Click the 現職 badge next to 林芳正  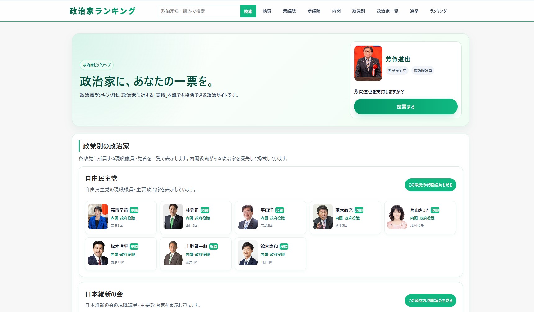205,210
